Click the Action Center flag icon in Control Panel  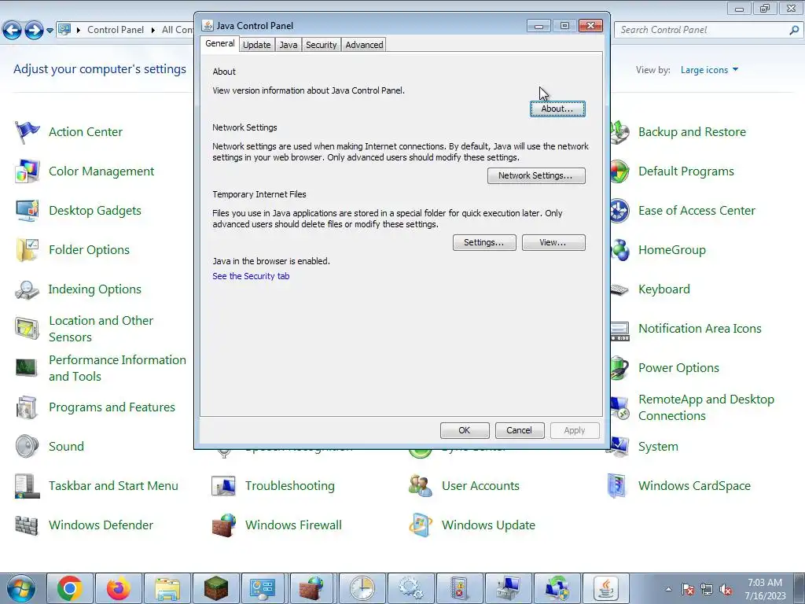(27, 132)
